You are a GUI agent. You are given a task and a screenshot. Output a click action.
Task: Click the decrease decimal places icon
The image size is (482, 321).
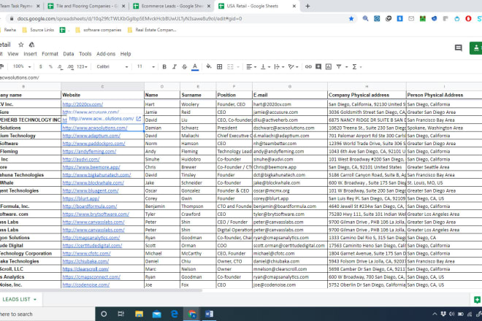click(x=60, y=66)
